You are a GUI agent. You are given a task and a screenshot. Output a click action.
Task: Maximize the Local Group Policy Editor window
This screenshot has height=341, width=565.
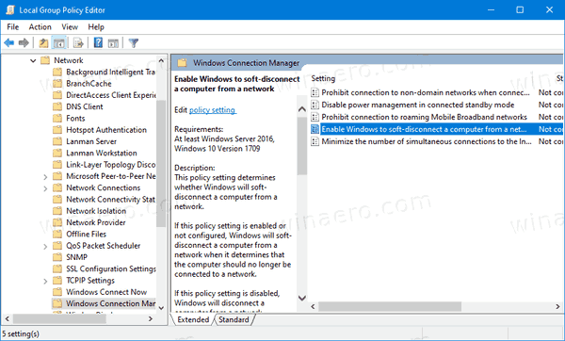[520, 9]
